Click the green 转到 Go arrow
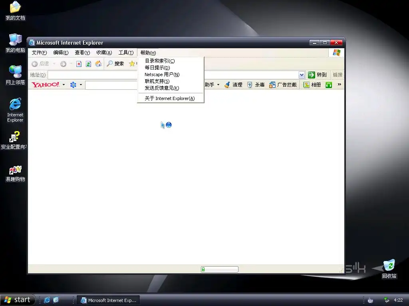The height and width of the screenshot is (306, 409). [x=312, y=75]
